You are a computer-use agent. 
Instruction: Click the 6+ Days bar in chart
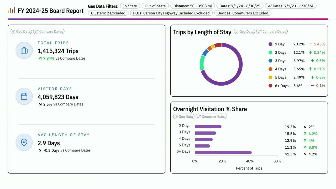tap(223, 152)
